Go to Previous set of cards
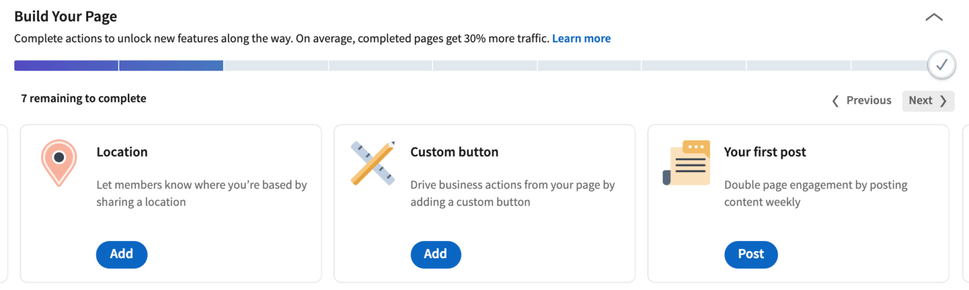 (862, 100)
